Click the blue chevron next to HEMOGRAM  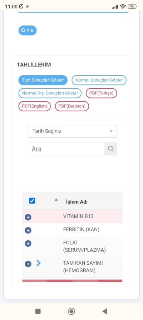[x=39, y=263]
